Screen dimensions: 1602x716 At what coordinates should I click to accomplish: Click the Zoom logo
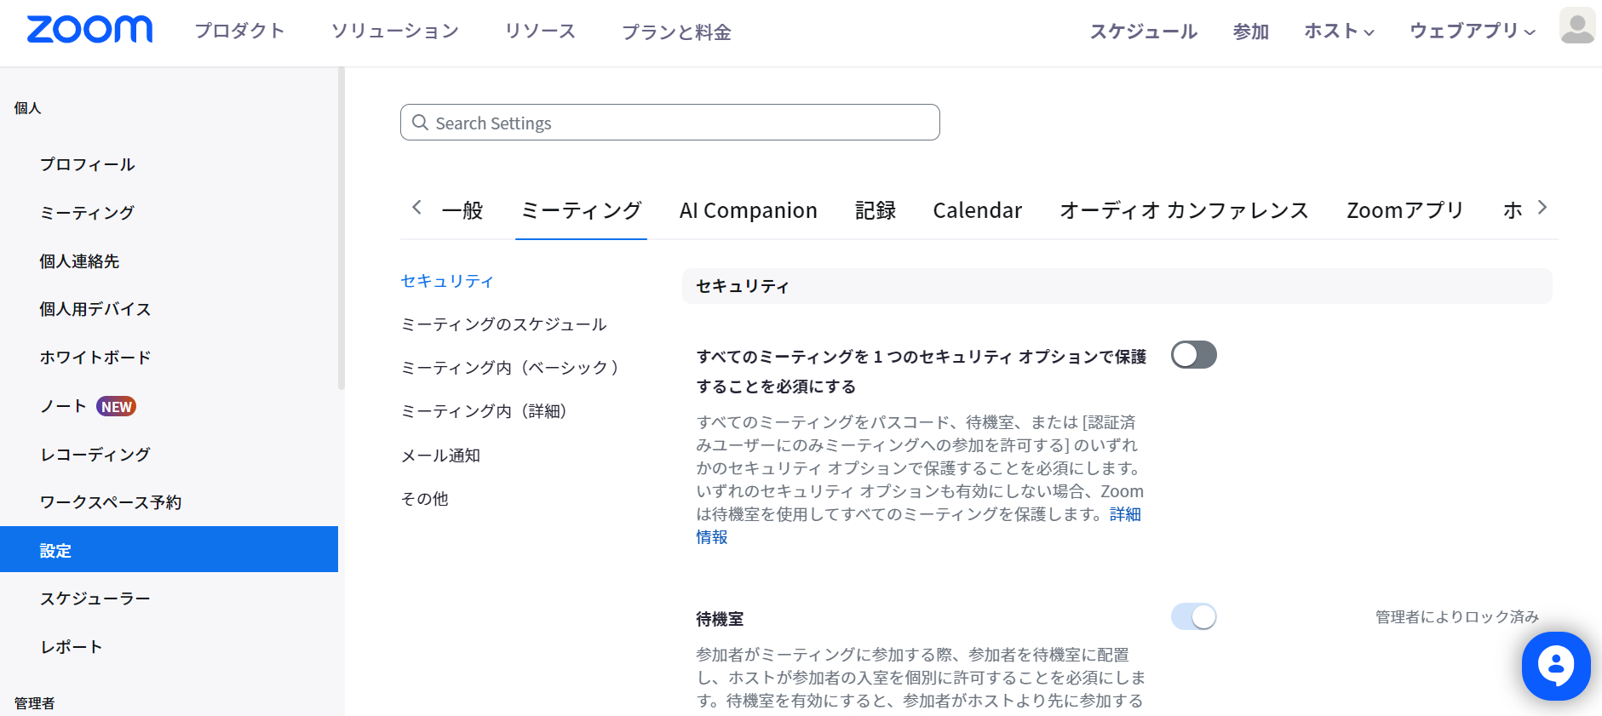click(89, 30)
